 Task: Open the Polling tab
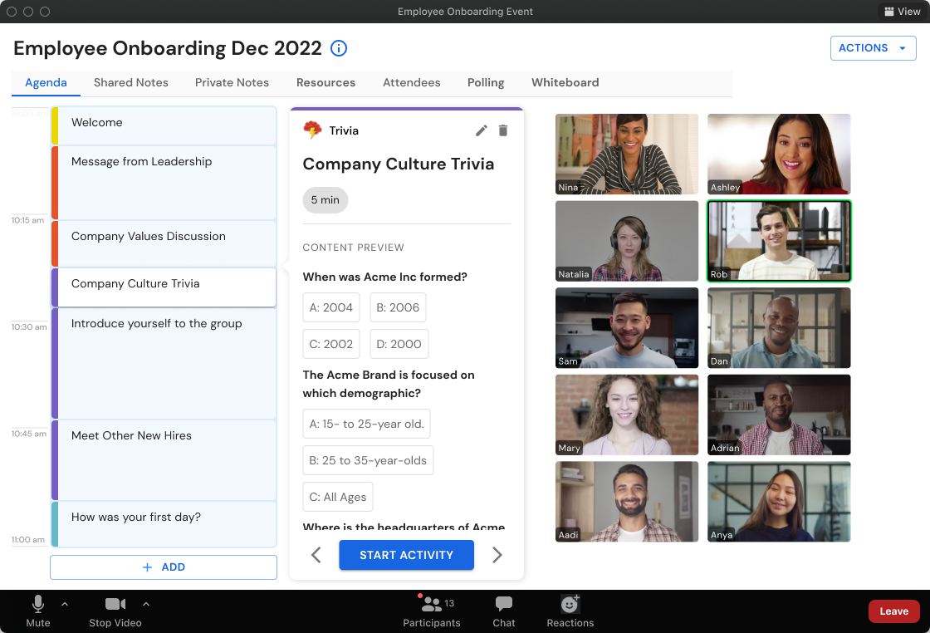click(485, 82)
